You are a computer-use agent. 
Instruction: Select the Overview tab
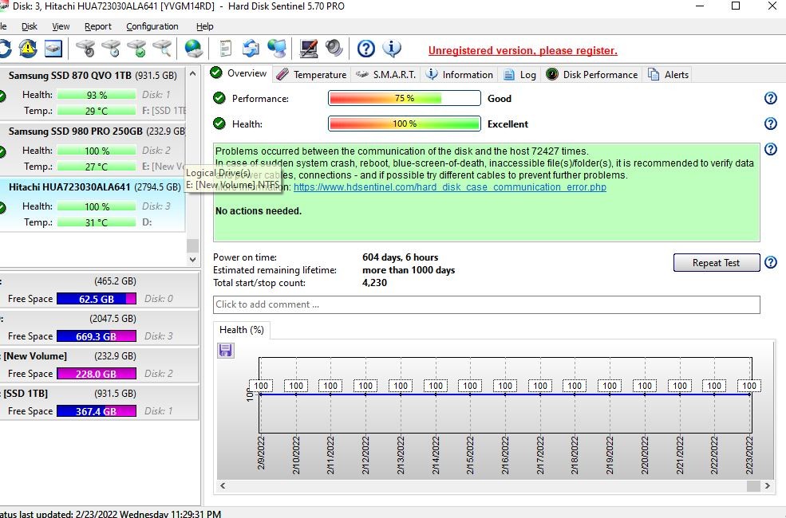[239, 73]
